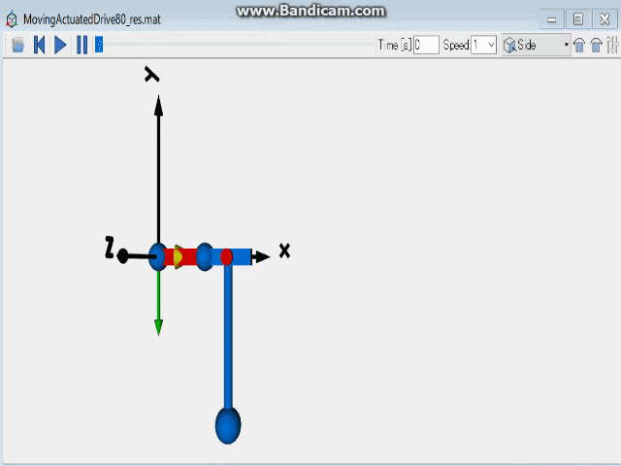
Task: Select the blue sphere at the pendulum end
Action: click(227, 425)
